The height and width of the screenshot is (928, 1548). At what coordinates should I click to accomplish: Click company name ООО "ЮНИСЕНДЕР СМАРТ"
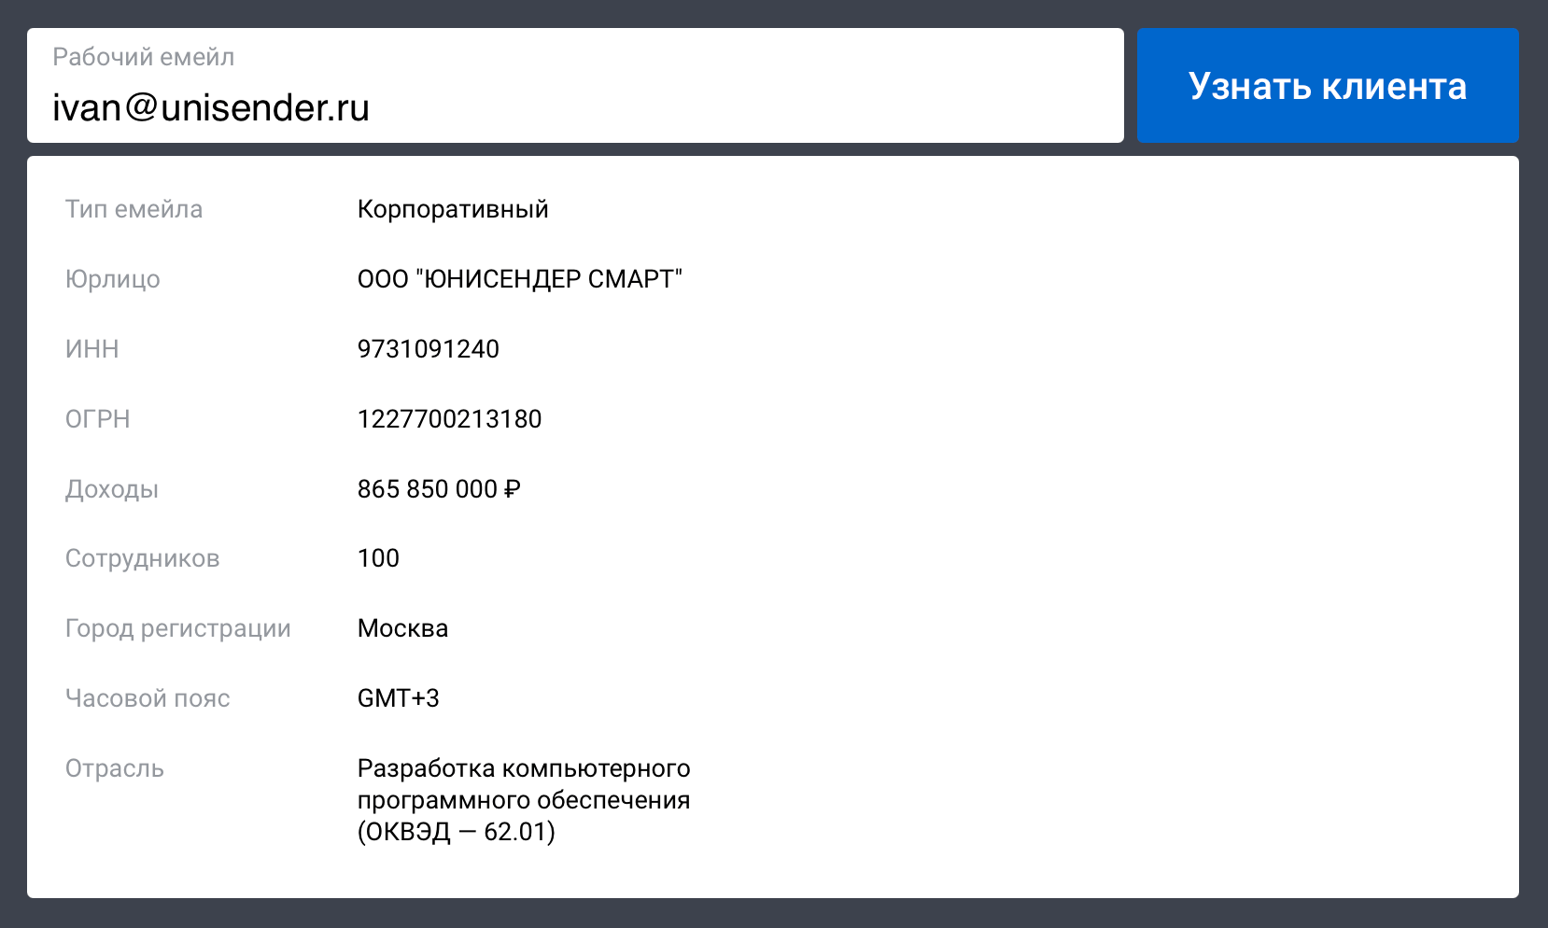519,279
